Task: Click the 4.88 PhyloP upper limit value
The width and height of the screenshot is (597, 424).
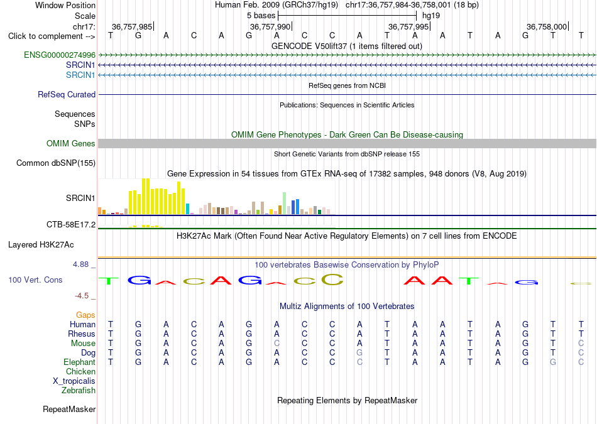Action: click(x=80, y=264)
